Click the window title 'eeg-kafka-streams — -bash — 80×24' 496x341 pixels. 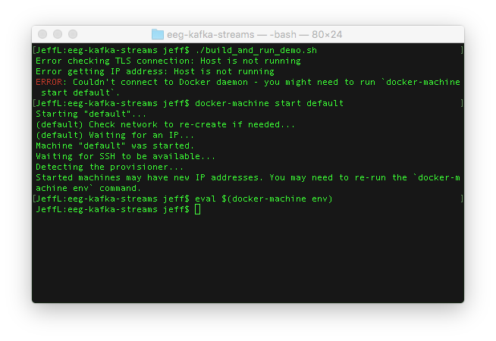pos(254,34)
